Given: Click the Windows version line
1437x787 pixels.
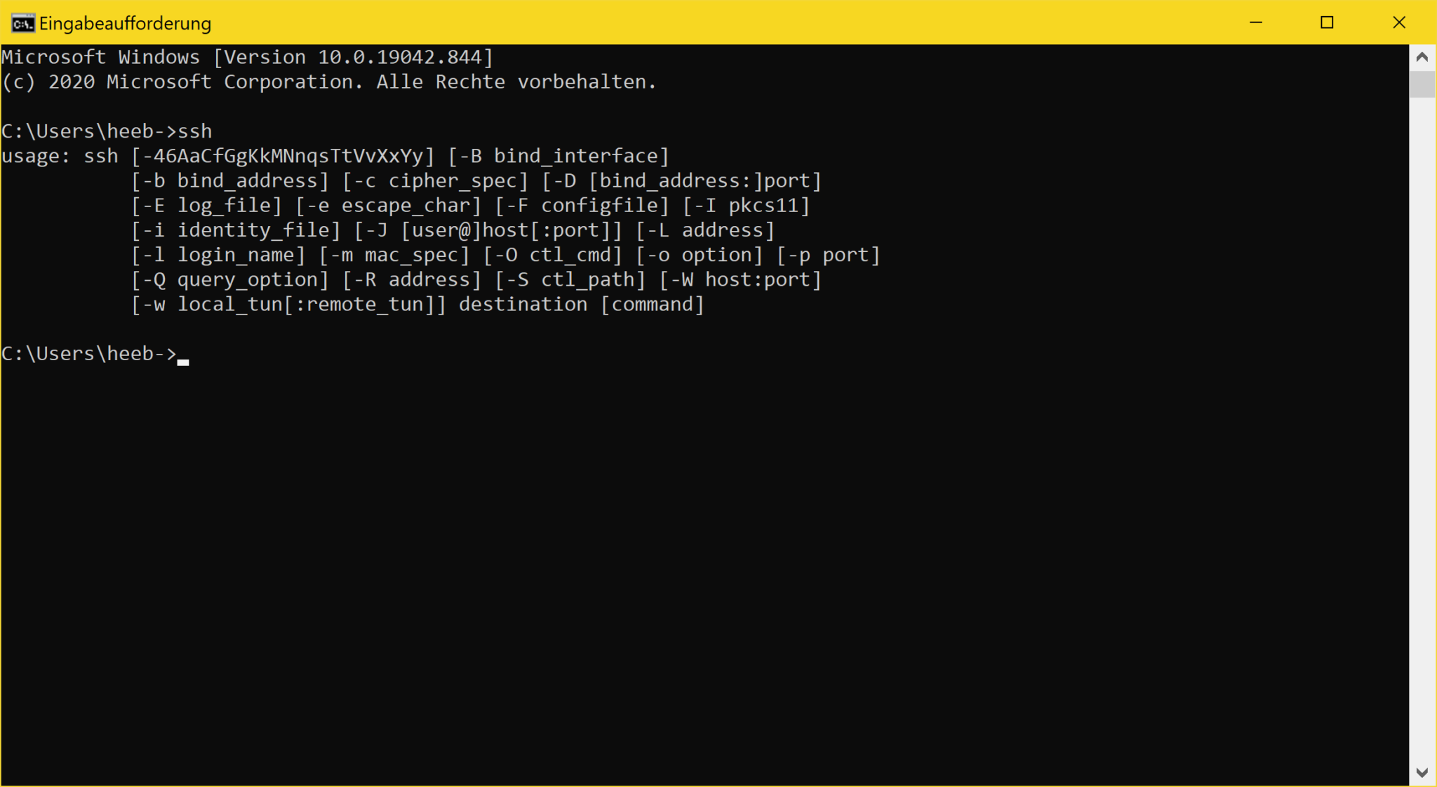Looking at the screenshot, I should (247, 56).
